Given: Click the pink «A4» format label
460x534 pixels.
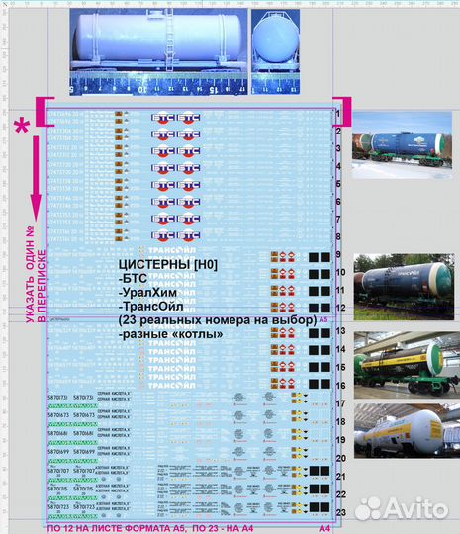Looking at the screenshot, I should tap(324, 528).
